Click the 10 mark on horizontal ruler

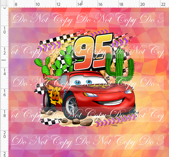pyautogui.click(x=37, y=4)
